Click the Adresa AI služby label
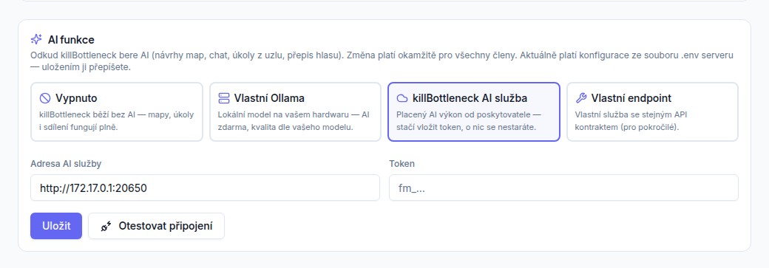Screen dimensions: 769x268 pos(66,164)
